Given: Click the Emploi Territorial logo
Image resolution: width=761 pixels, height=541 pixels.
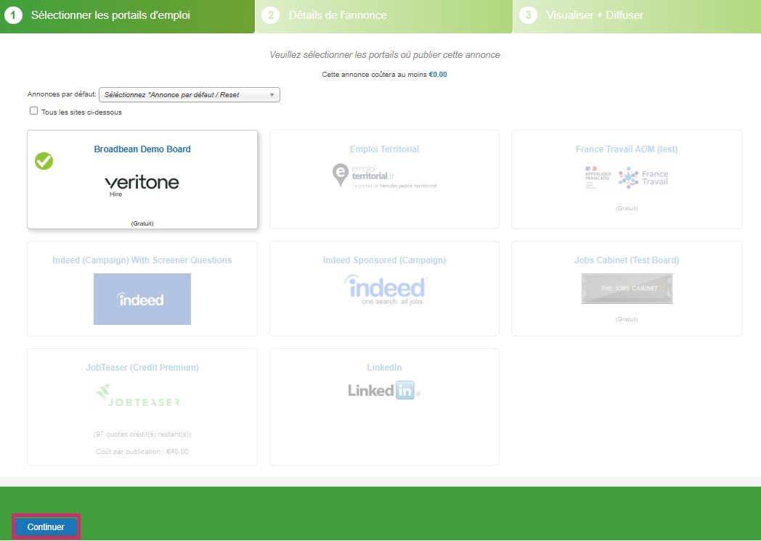Looking at the screenshot, I should point(384,176).
